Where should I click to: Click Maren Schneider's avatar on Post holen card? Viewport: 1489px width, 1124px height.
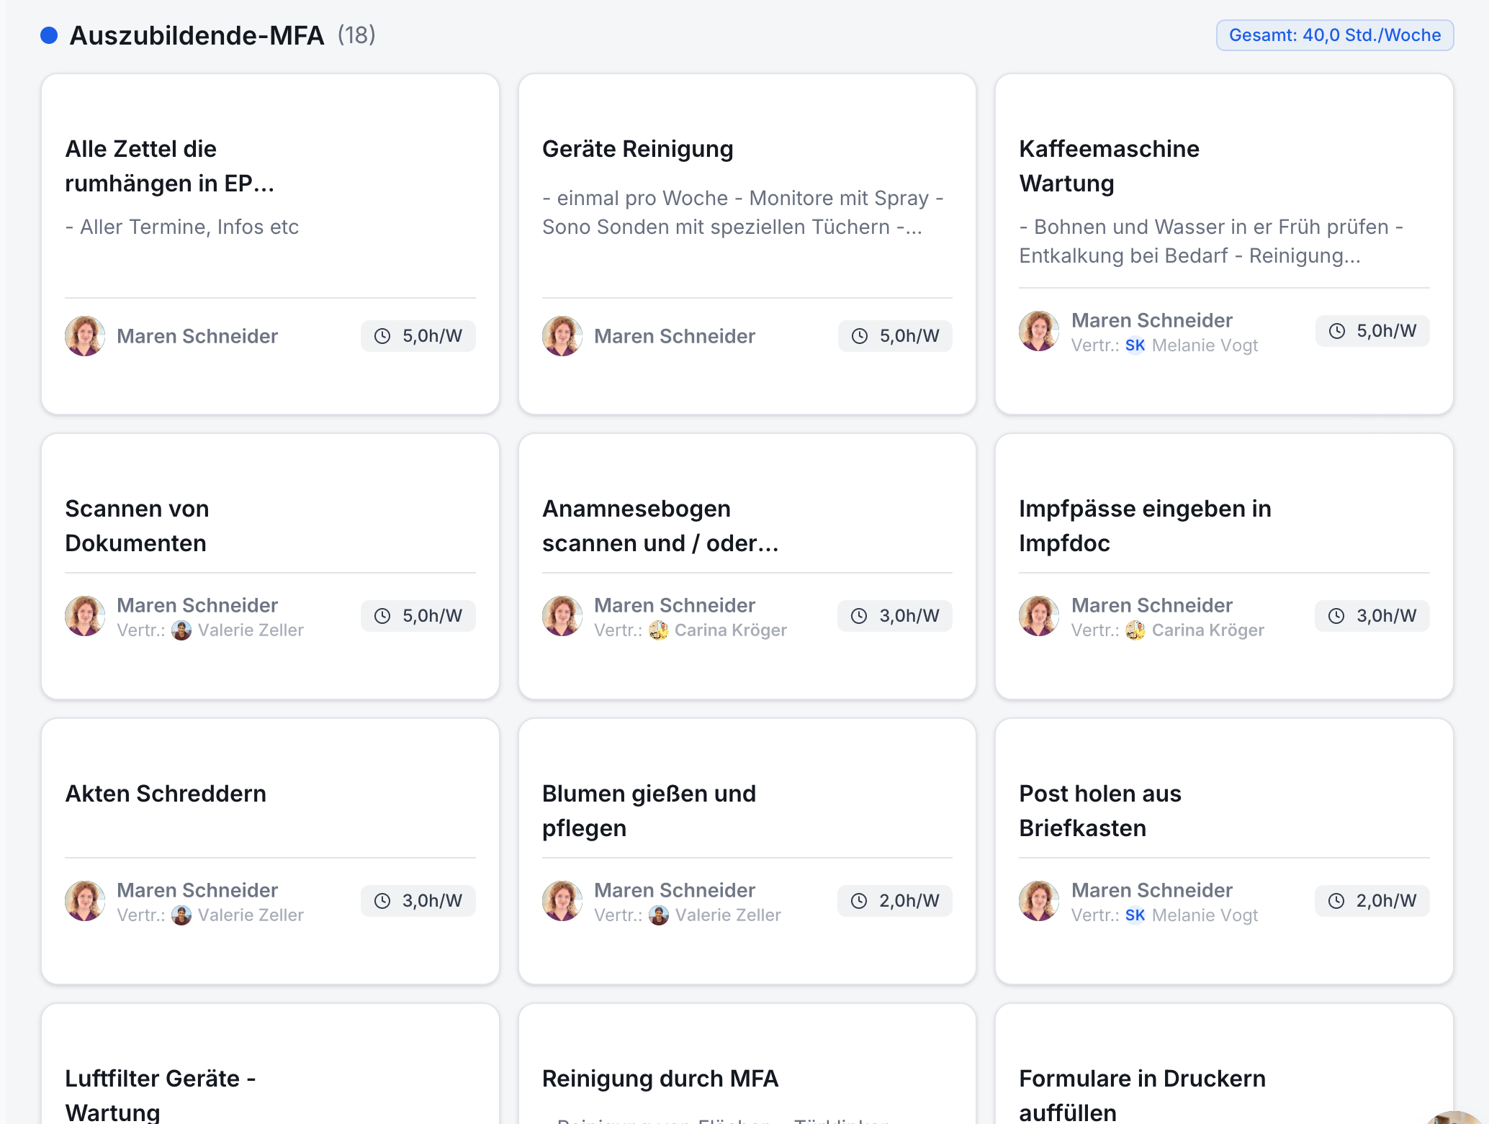point(1039,901)
